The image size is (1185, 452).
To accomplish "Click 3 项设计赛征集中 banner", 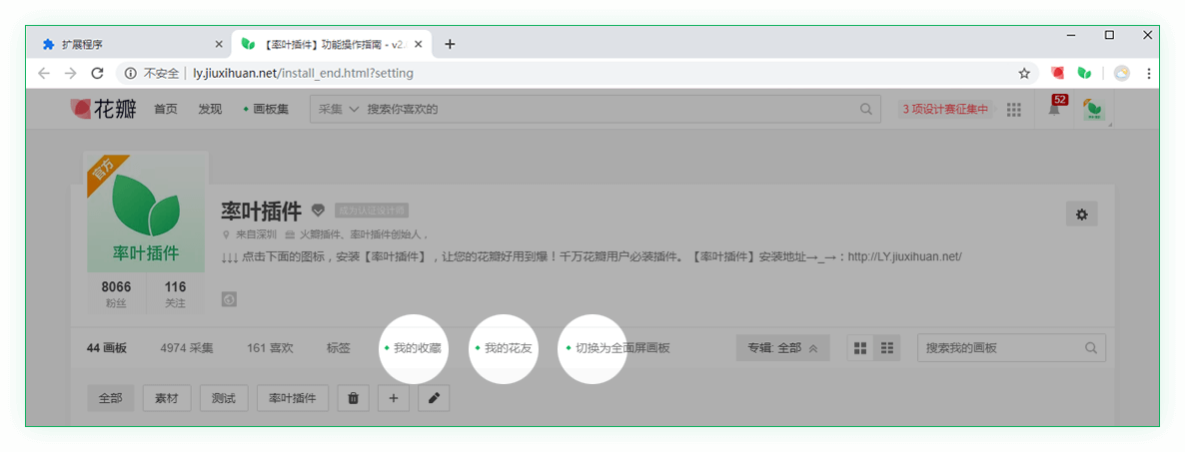I will pos(945,110).
